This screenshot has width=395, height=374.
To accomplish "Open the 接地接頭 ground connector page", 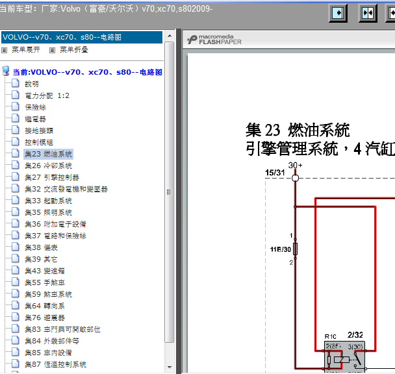I will (39, 131).
